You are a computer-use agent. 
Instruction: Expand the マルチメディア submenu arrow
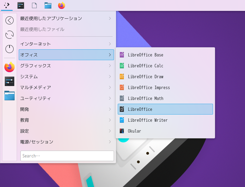pyautogui.click(x=110, y=87)
